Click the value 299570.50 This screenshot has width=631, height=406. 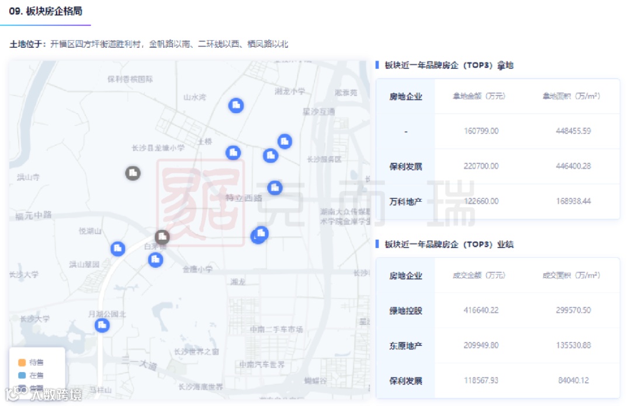point(573,310)
